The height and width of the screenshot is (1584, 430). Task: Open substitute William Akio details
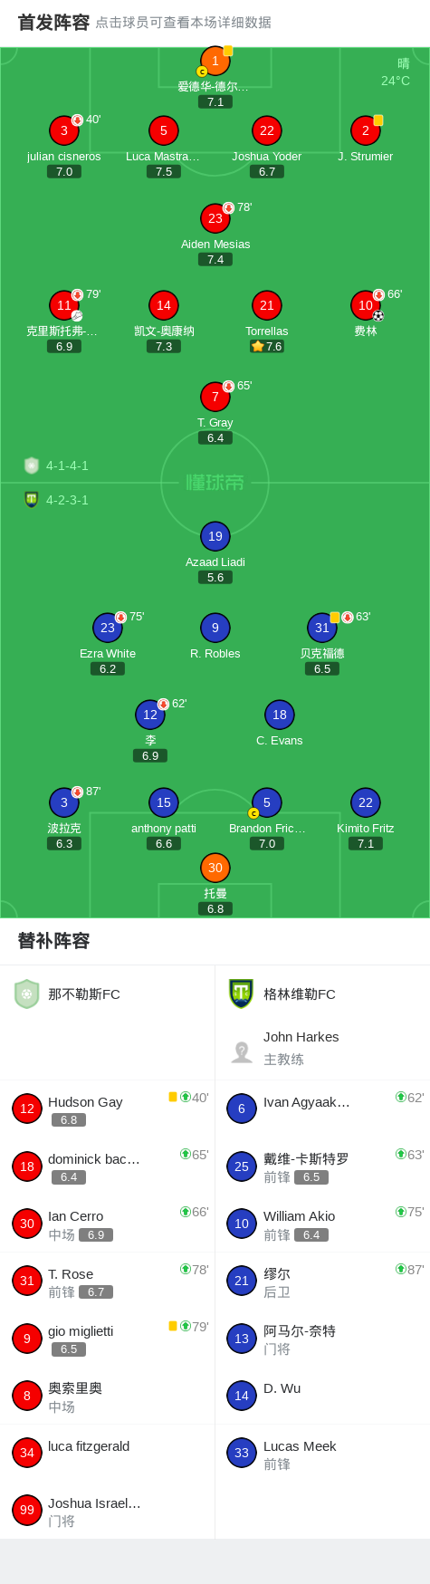[322, 1224]
